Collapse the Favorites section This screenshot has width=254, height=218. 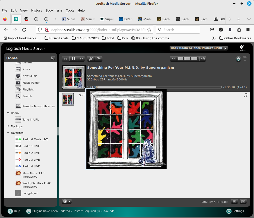tap(8, 133)
